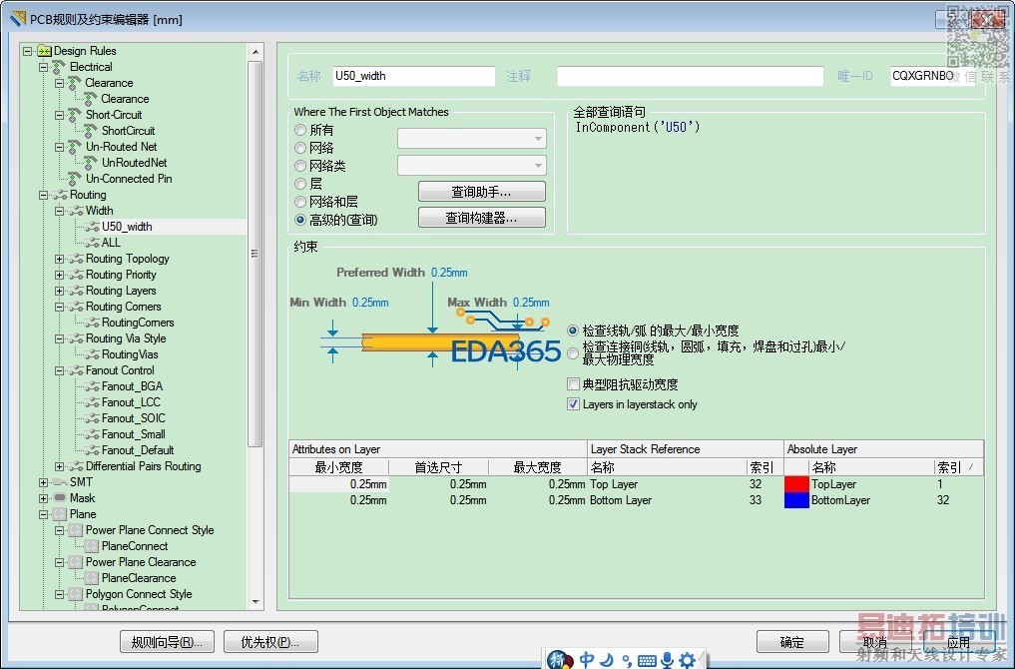Click the Fanout_Small rule icon

(x=93, y=434)
